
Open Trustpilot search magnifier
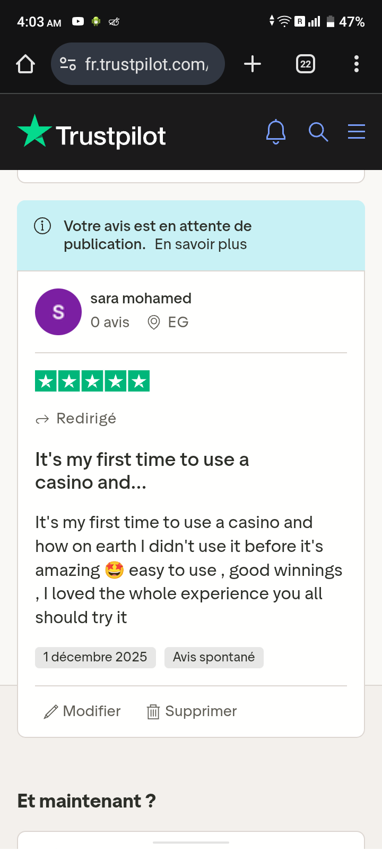point(318,132)
